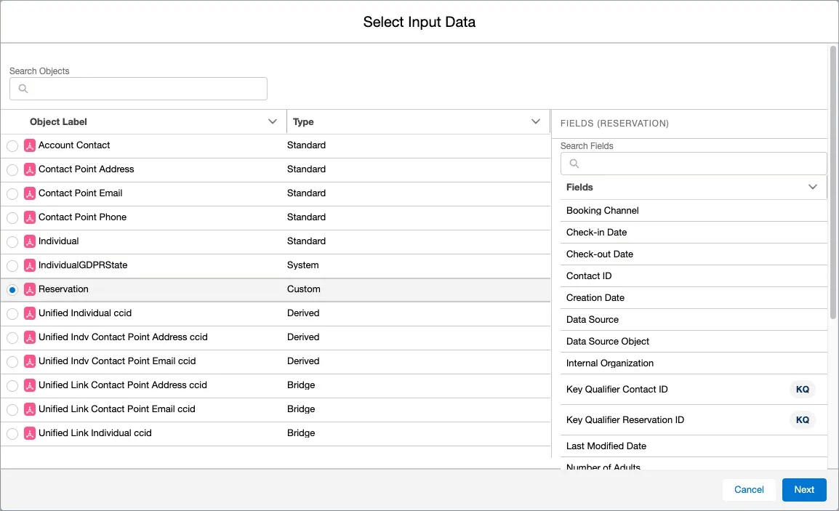Click the KQ badge for Key Qualifier Reservation ID
The width and height of the screenshot is (839, 511).
coord(802,420)
